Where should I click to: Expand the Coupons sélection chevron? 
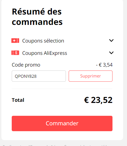[x=111, y=41]
